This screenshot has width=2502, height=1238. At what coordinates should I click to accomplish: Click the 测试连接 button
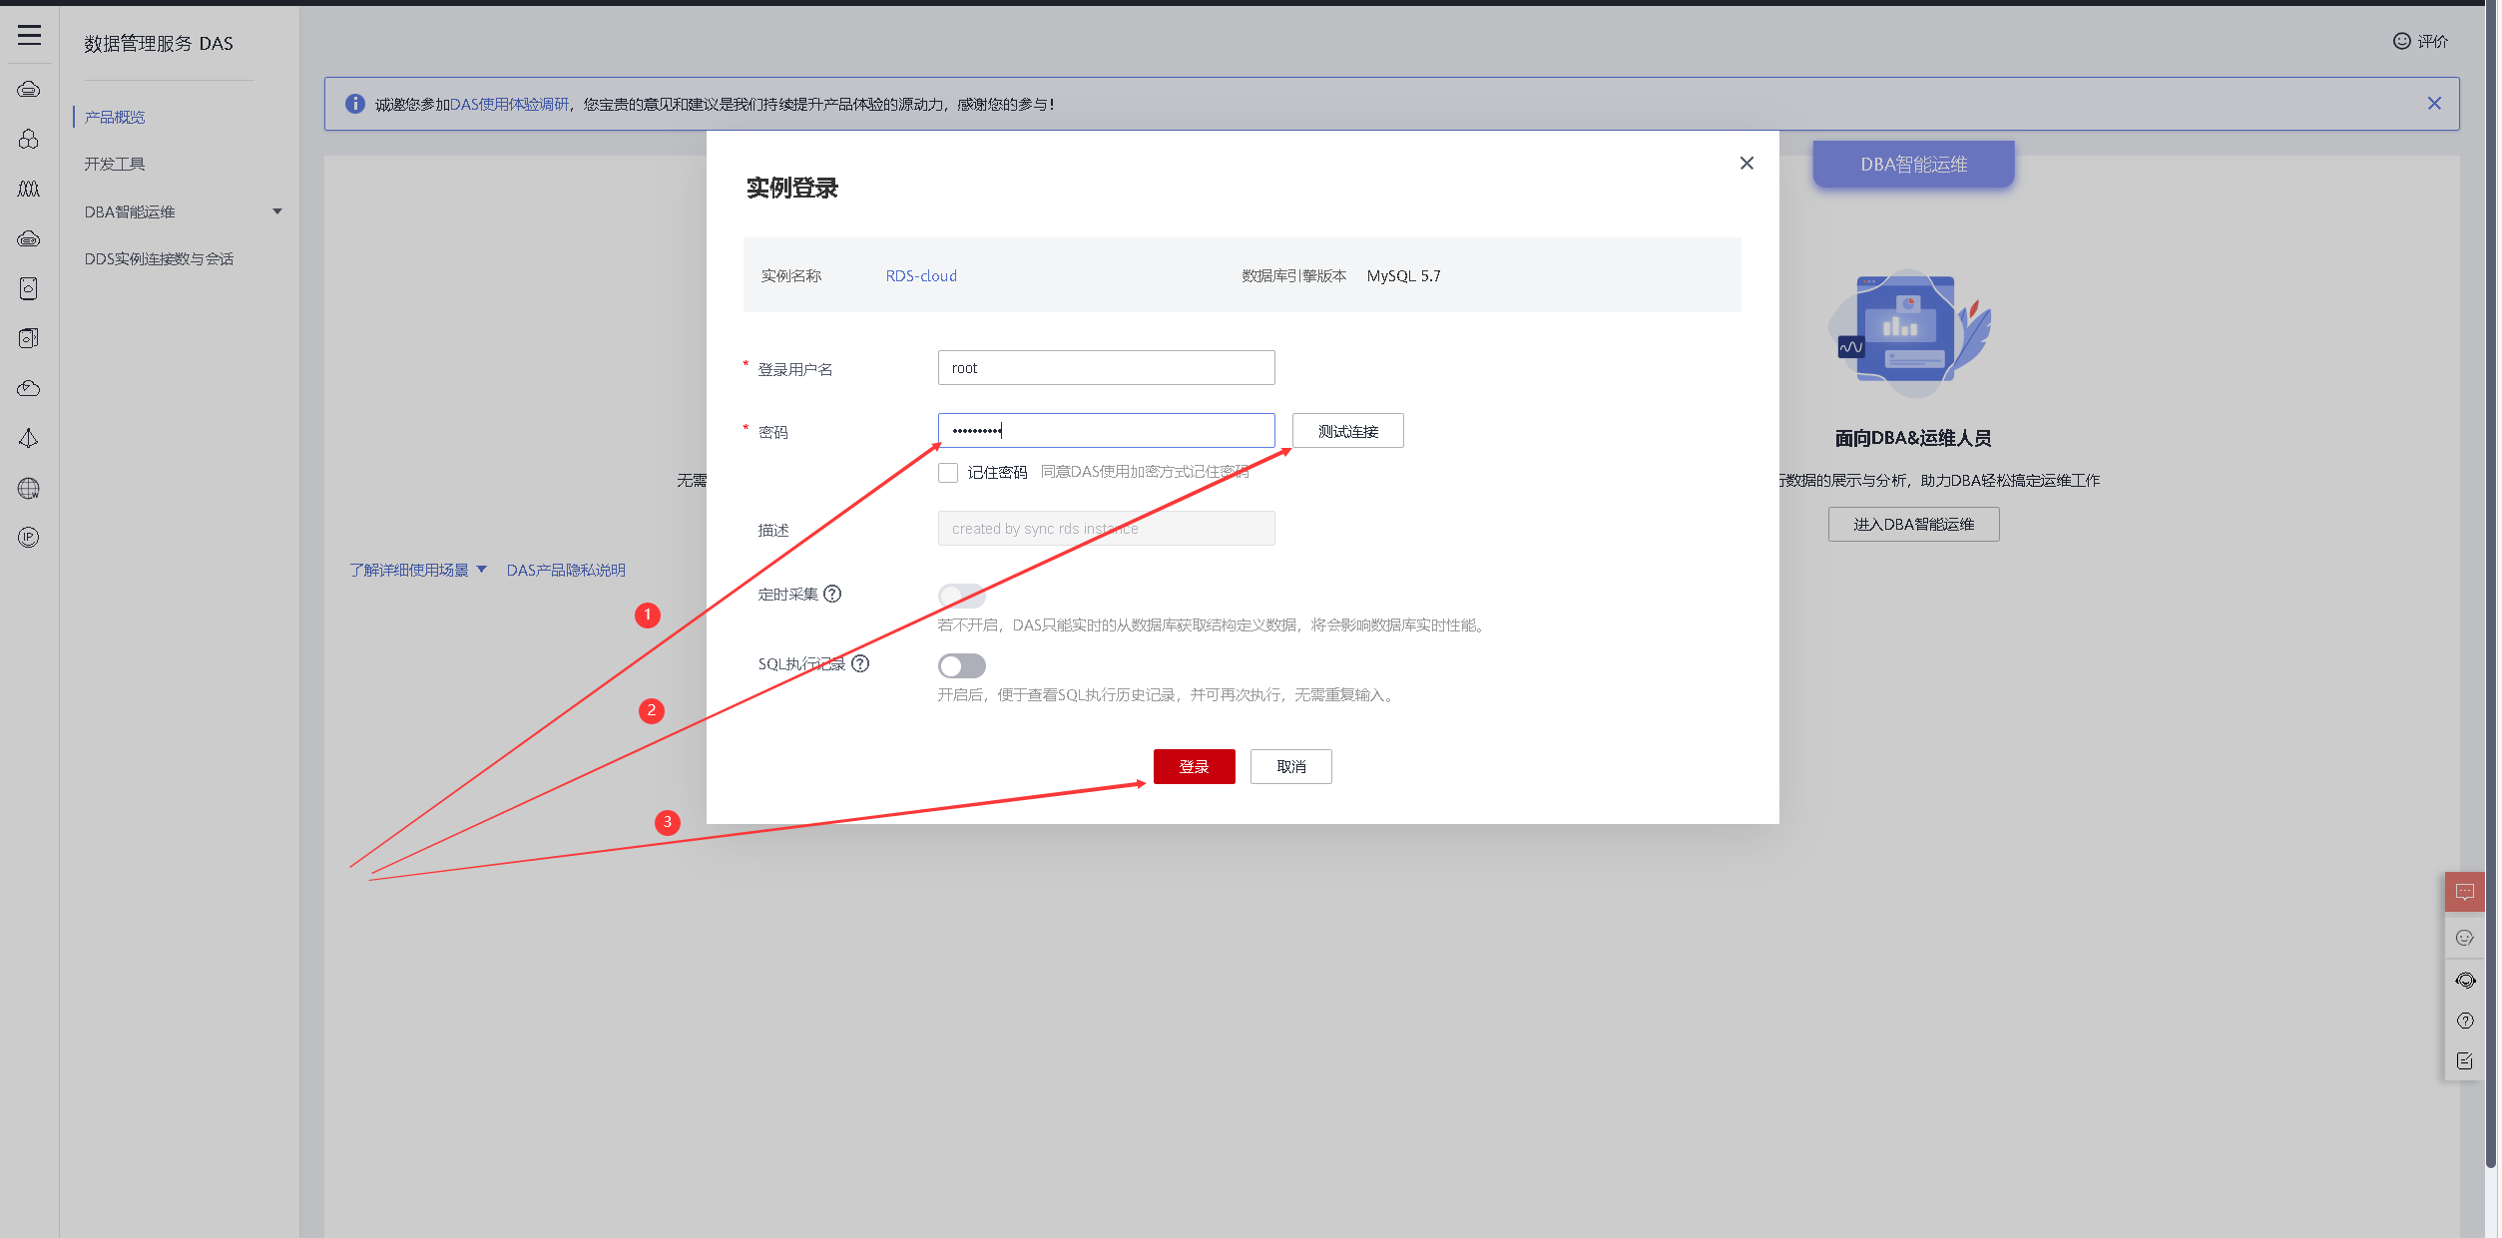coord(1347,431)
